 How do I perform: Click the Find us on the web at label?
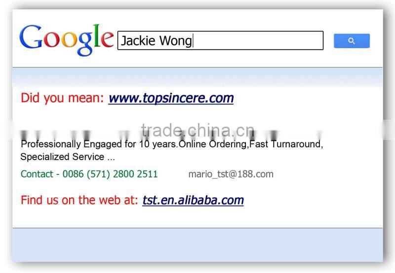tap(79, 200)
